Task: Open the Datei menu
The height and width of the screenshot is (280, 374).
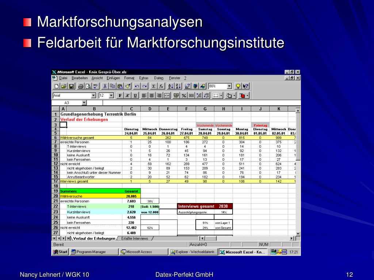Action: 63,78
